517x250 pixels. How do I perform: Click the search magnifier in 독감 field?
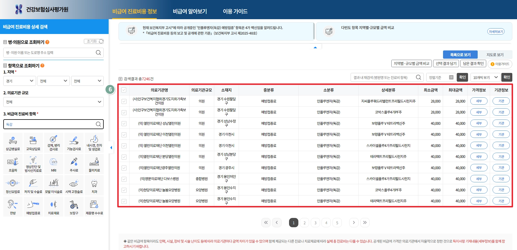(x=98, y=124)
